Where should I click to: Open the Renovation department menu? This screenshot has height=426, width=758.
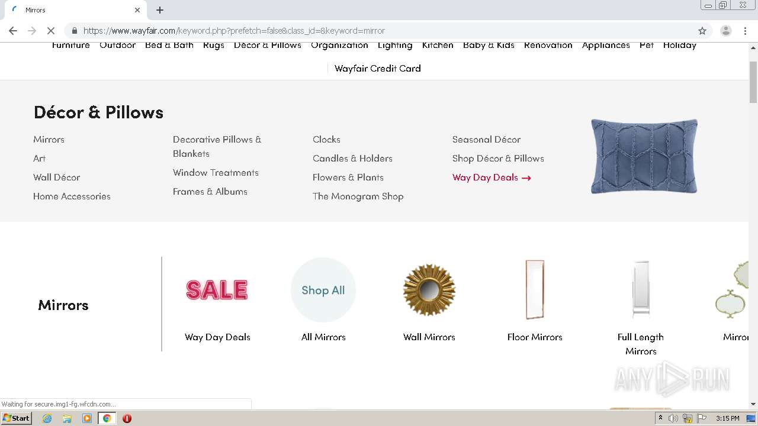point(548,46)
